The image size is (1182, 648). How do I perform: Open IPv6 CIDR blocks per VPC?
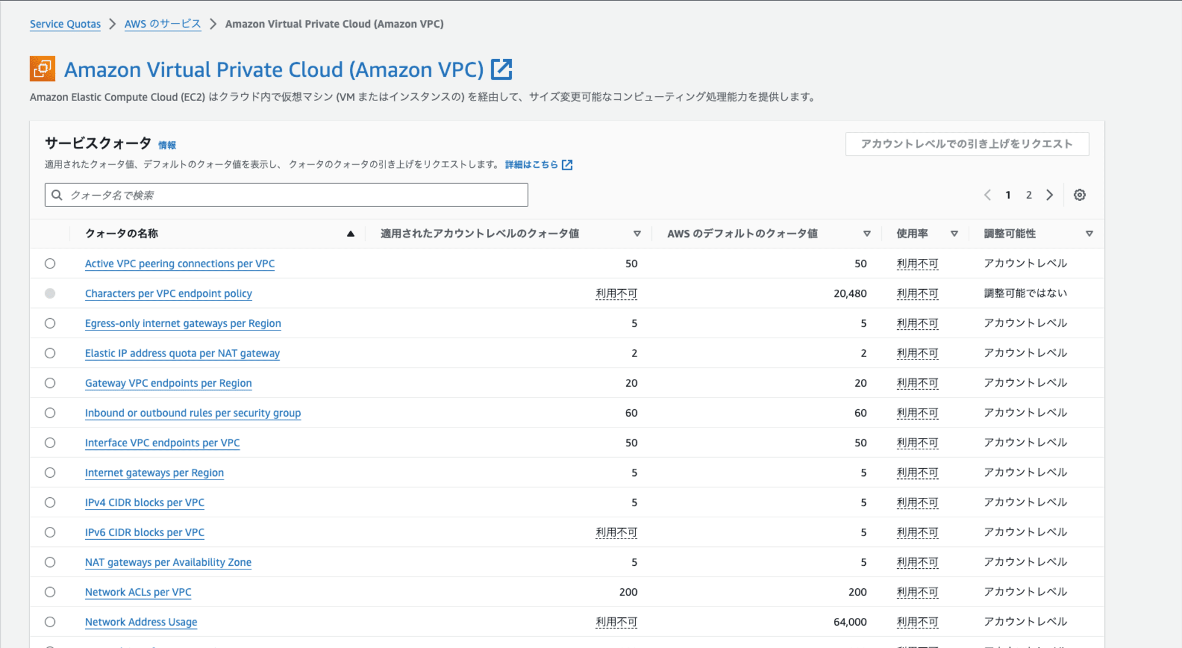click(144, 532)
